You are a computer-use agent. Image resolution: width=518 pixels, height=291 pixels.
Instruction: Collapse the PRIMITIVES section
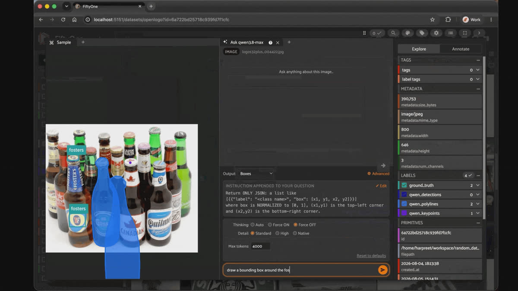click(478, 223)
